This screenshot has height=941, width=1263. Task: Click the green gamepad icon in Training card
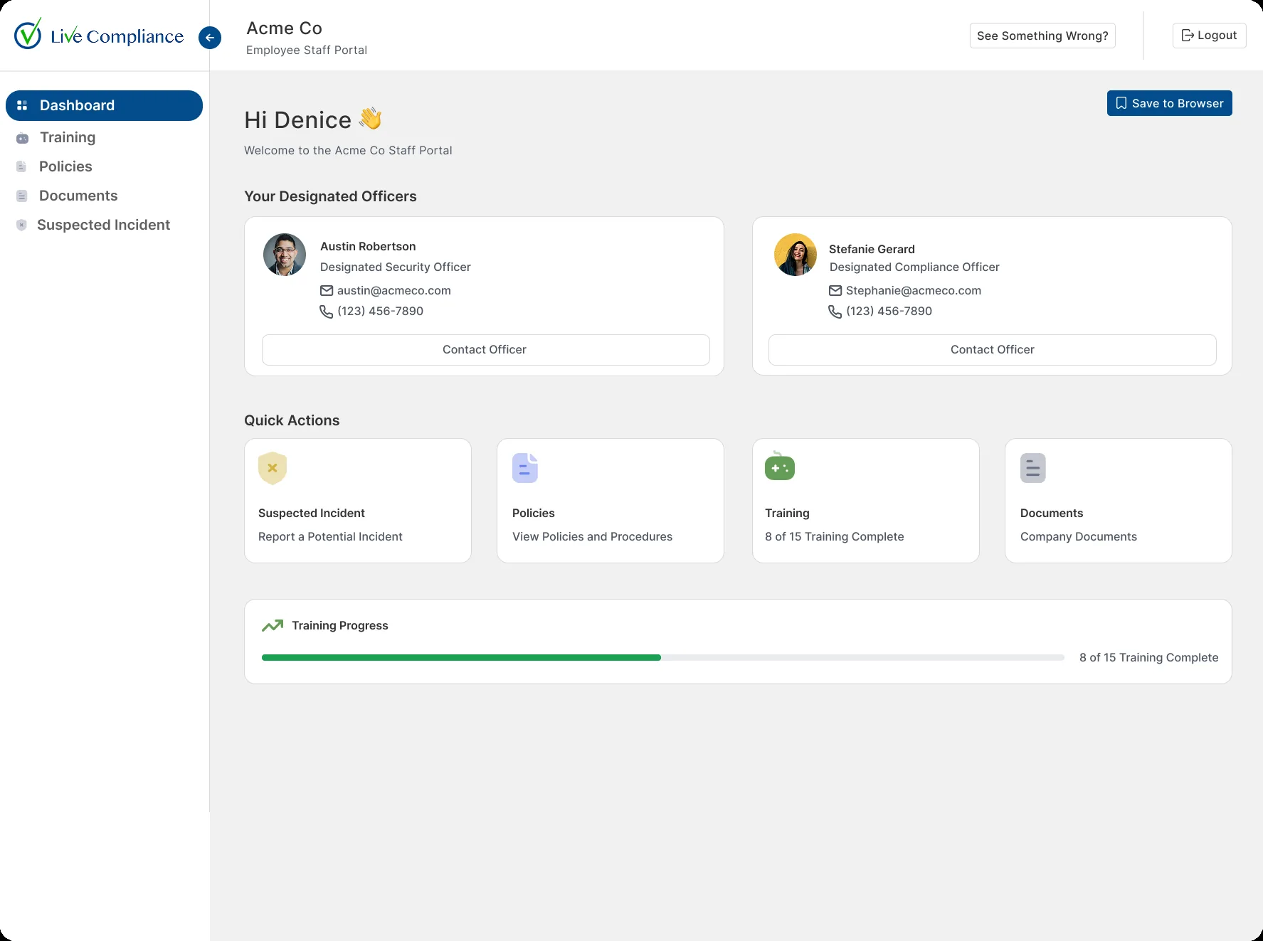pos(780,467)
